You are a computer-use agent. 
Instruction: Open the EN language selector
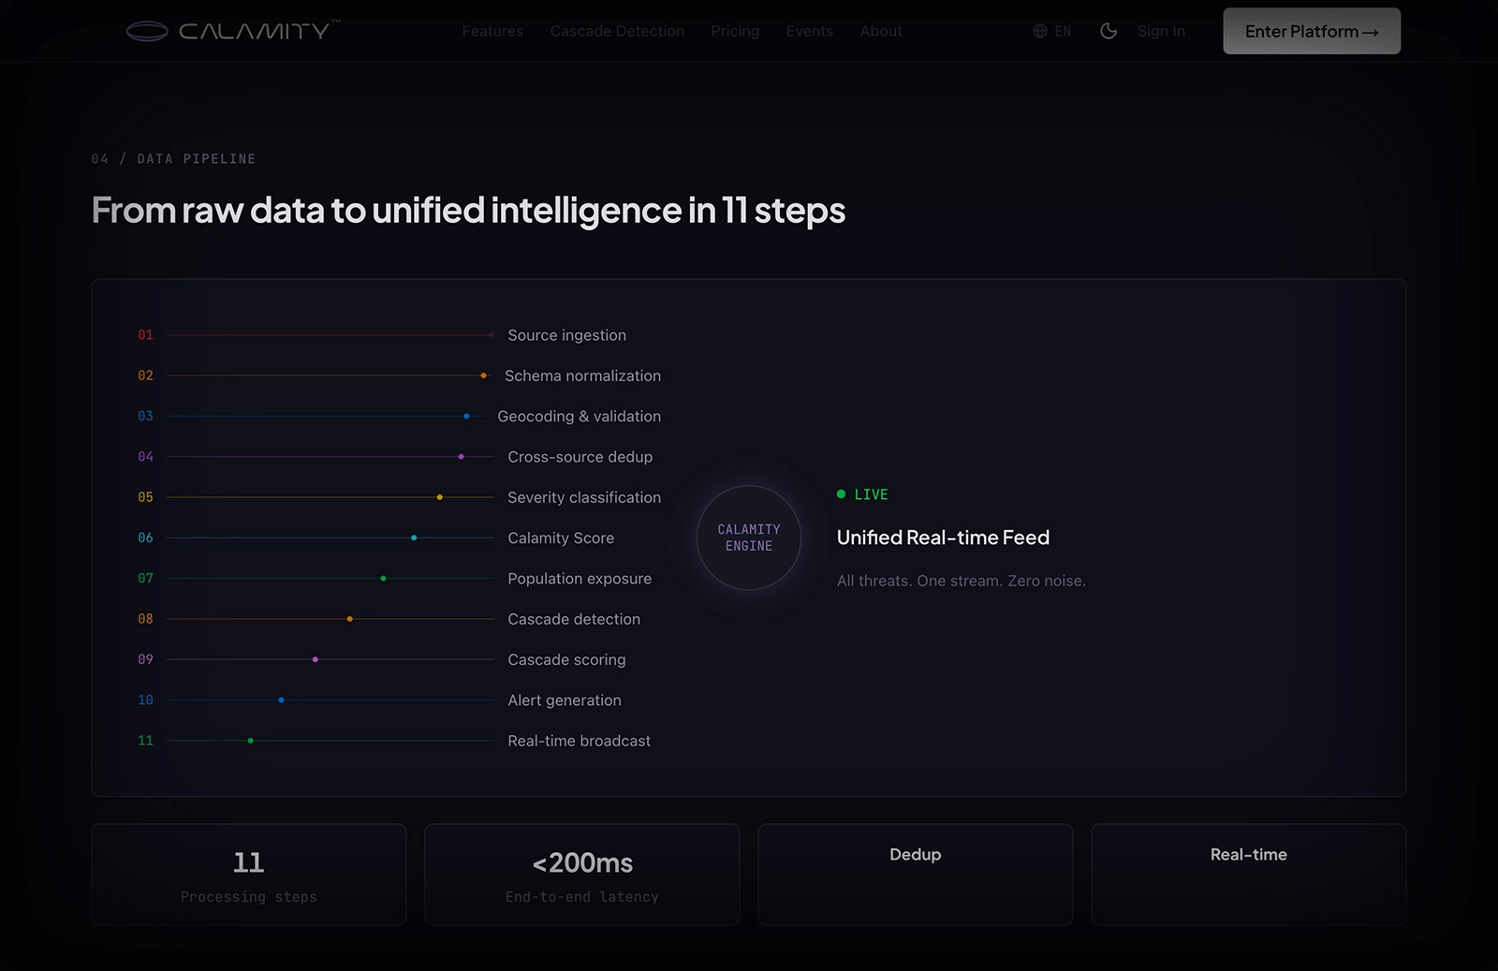[1052, 31]
